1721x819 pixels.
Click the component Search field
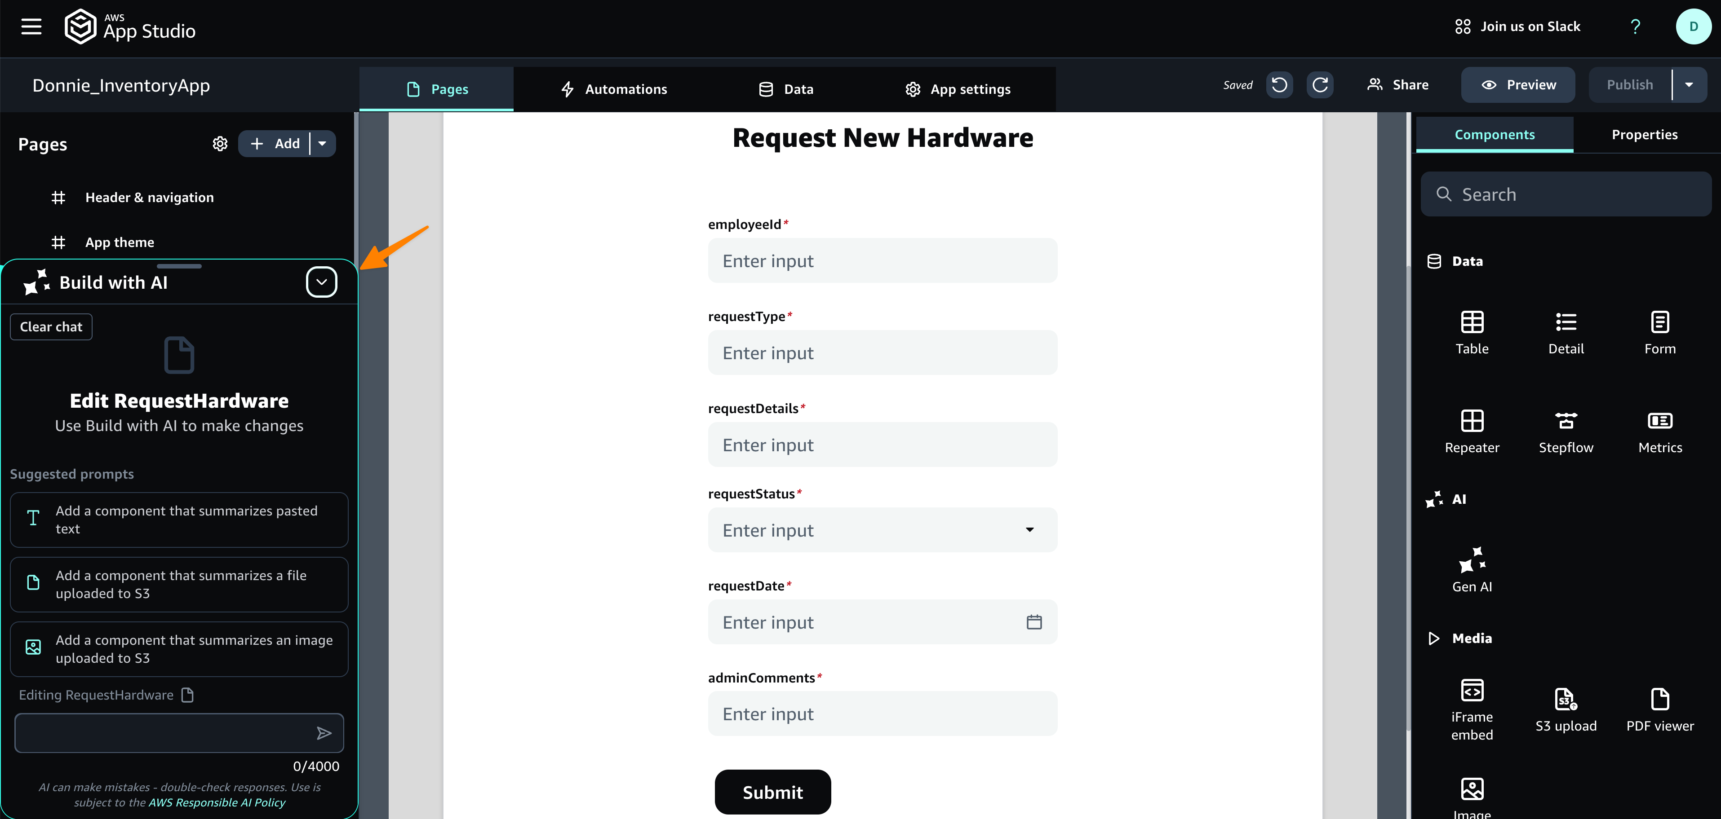[x=1566, y=195]
